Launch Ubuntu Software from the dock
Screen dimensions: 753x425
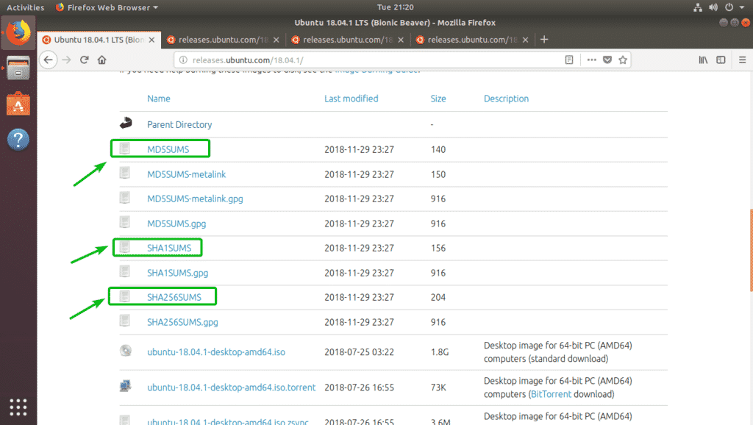point(18,104)
